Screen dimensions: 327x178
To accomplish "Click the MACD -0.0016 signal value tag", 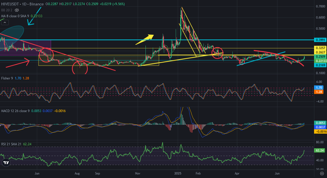I will pos(320,132).
